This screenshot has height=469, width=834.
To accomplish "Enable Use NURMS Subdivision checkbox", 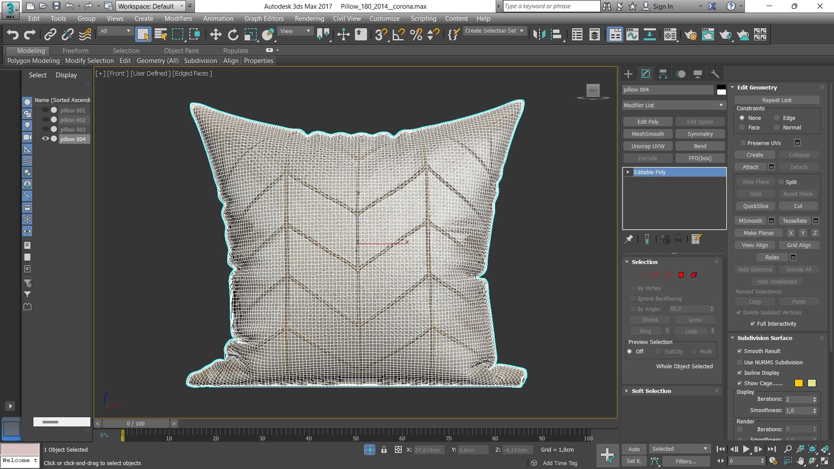I will point(739,362).
